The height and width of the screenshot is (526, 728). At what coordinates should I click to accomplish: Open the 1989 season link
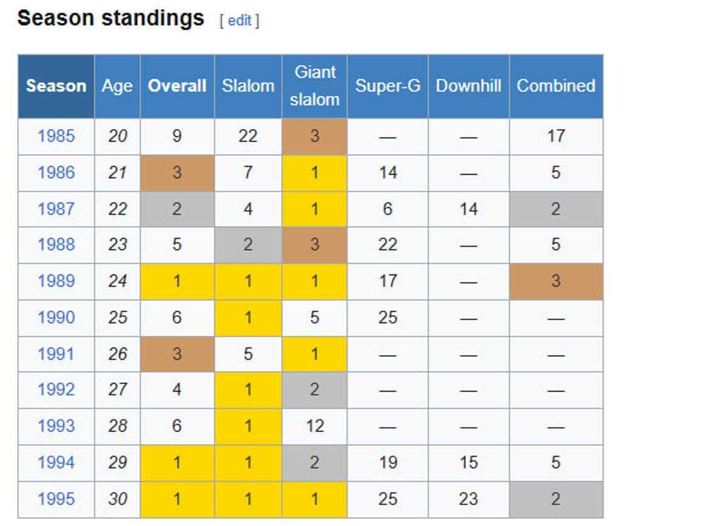(x=56, y=281)
